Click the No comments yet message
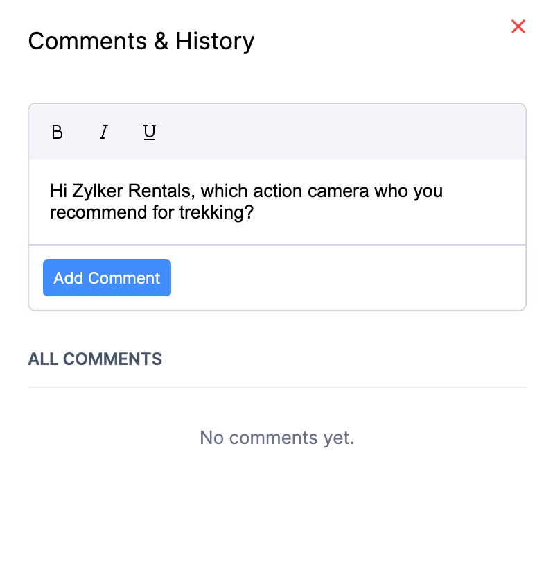The height and width of the screenshot is (573, 553). click(x=276, y=438)
